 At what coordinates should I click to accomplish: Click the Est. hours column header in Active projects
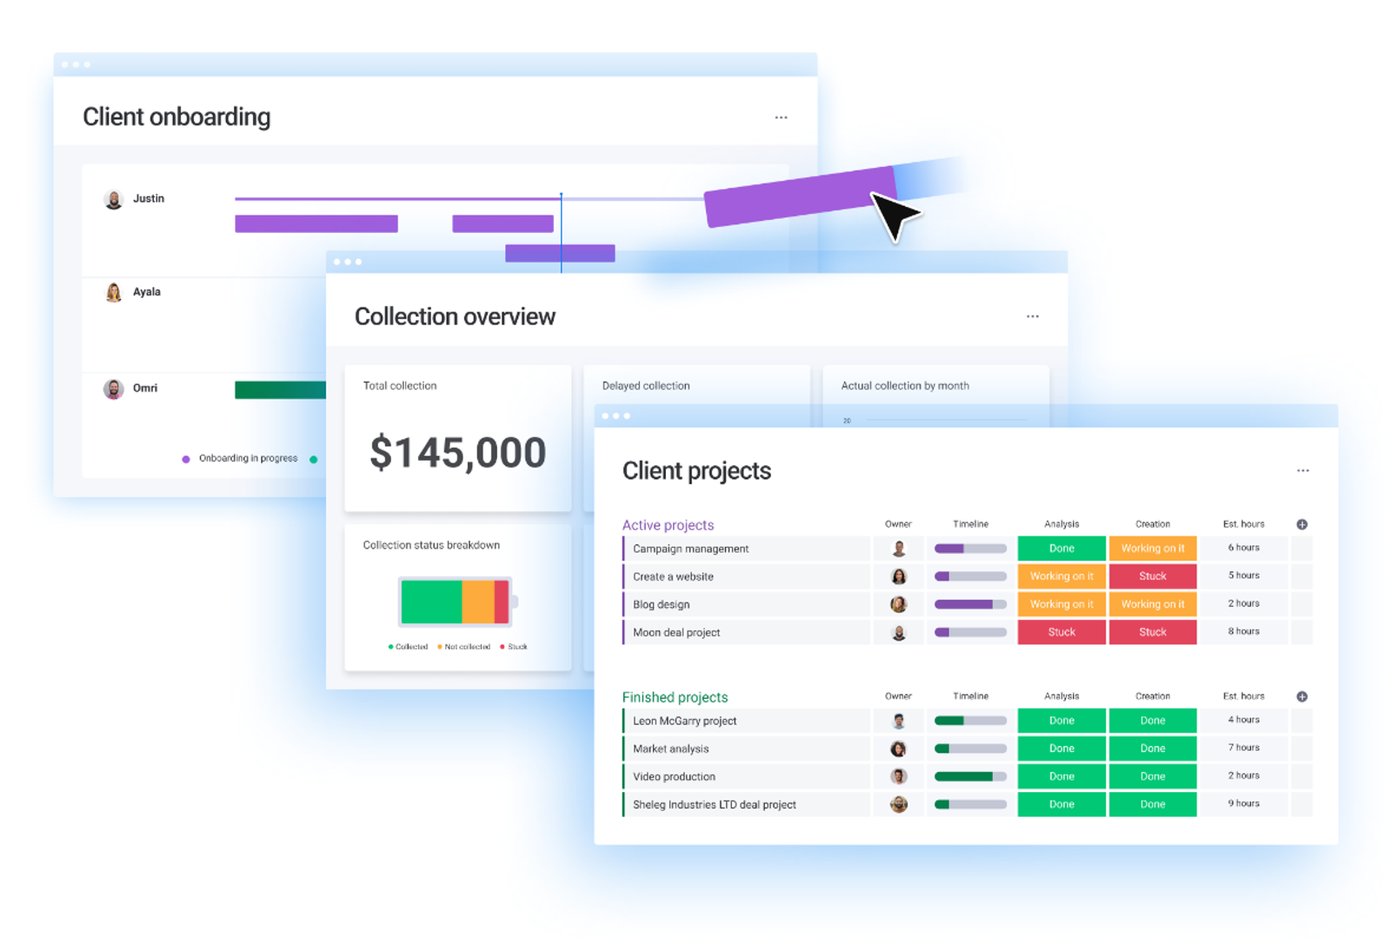(1243, 524)
